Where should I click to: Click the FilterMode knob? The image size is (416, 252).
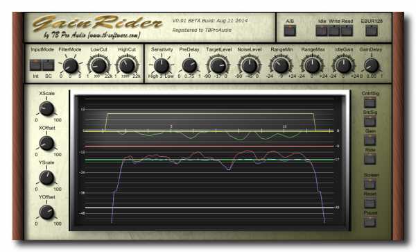point(71,66)
